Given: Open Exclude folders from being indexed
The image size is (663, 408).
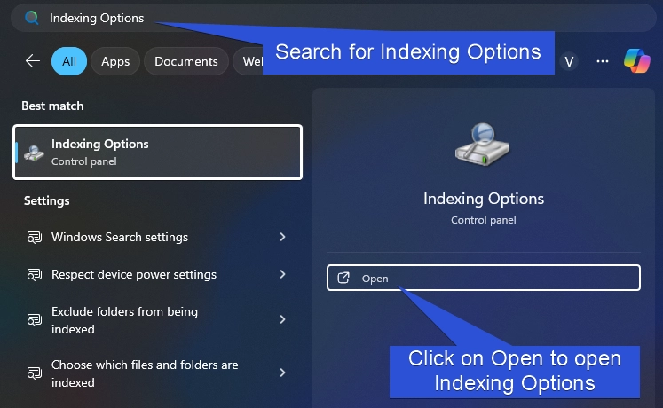Looking at the screenshot, I should 157,320.
